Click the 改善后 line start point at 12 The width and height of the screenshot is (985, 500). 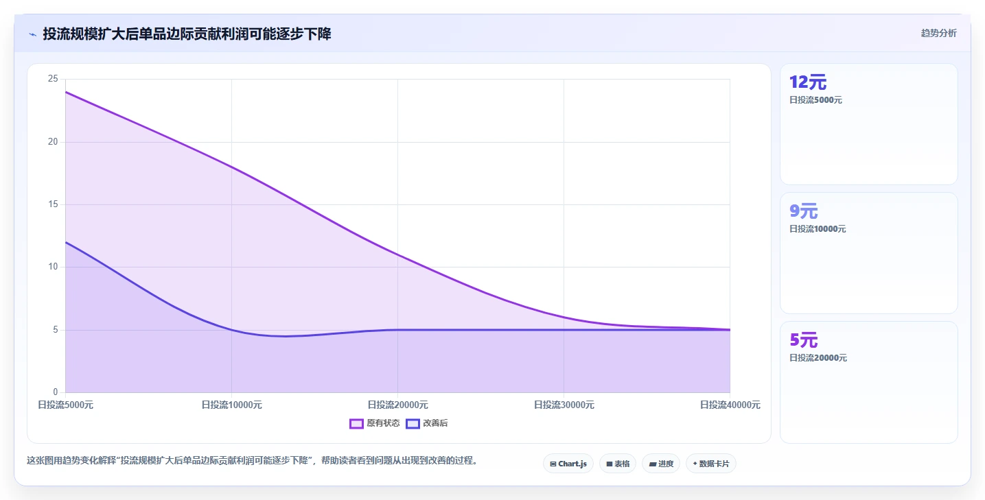pos(66,242)
